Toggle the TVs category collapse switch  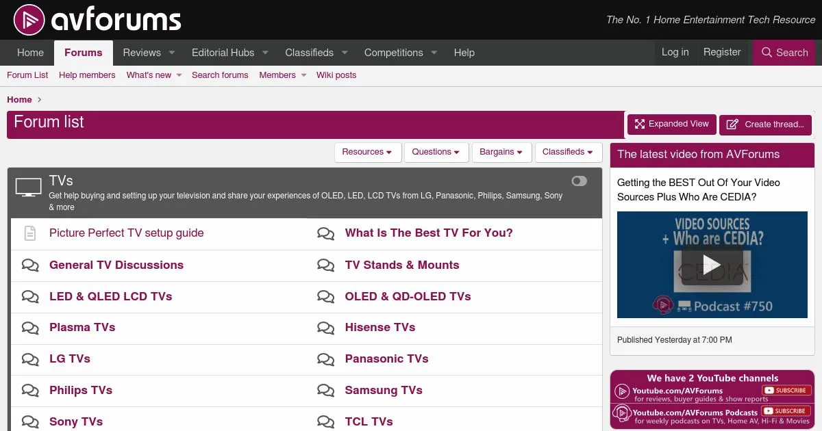580,181
